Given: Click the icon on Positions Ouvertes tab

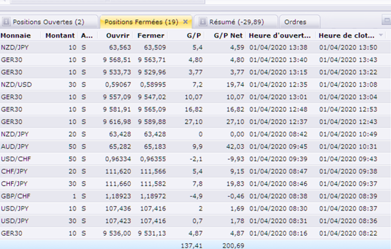Looking at the screenshot, I should pos(6,22).
